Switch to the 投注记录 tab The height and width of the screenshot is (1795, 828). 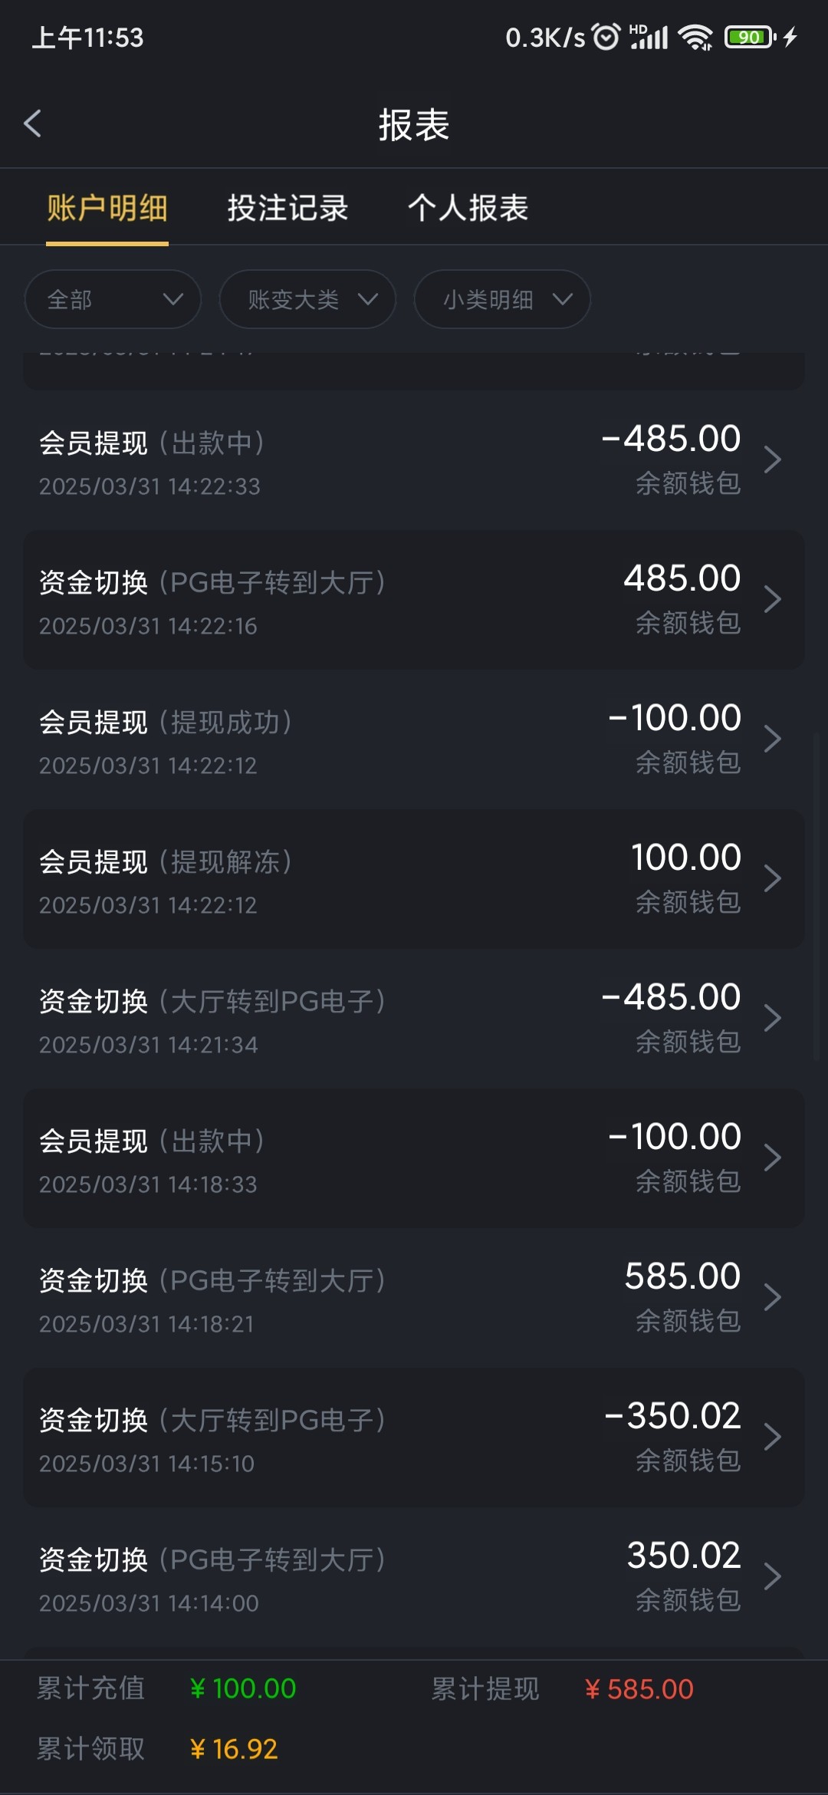(x=287, y=208)
